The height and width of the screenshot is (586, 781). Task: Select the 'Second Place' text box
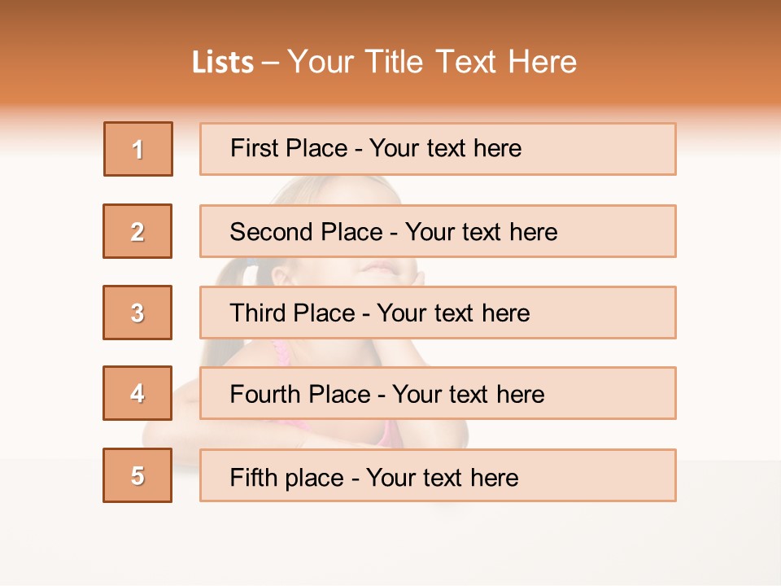[x=438, y=231]
